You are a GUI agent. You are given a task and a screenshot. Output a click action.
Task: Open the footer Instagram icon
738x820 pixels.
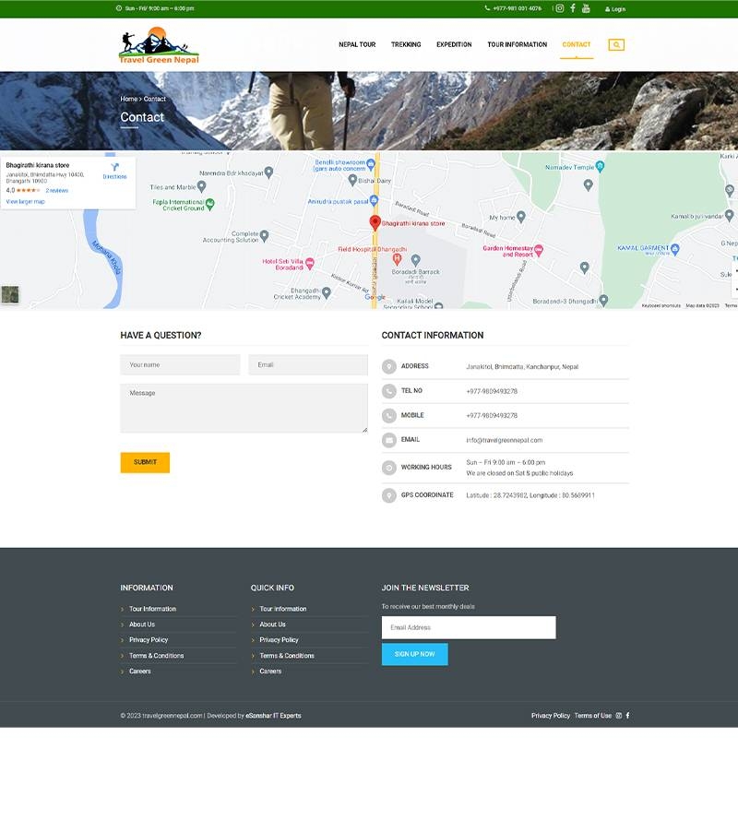(x=619, y=716)
